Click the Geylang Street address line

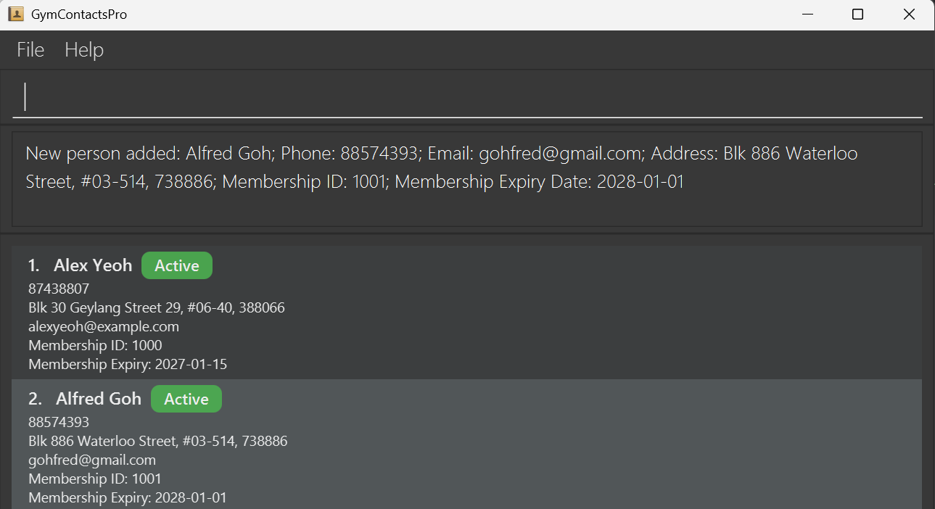157,307
